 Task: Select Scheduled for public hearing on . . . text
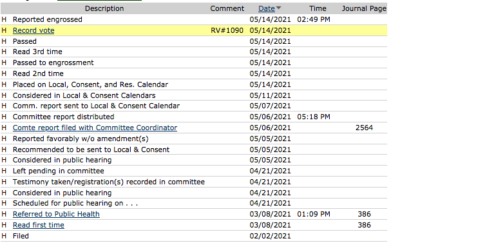click(75, 203)
